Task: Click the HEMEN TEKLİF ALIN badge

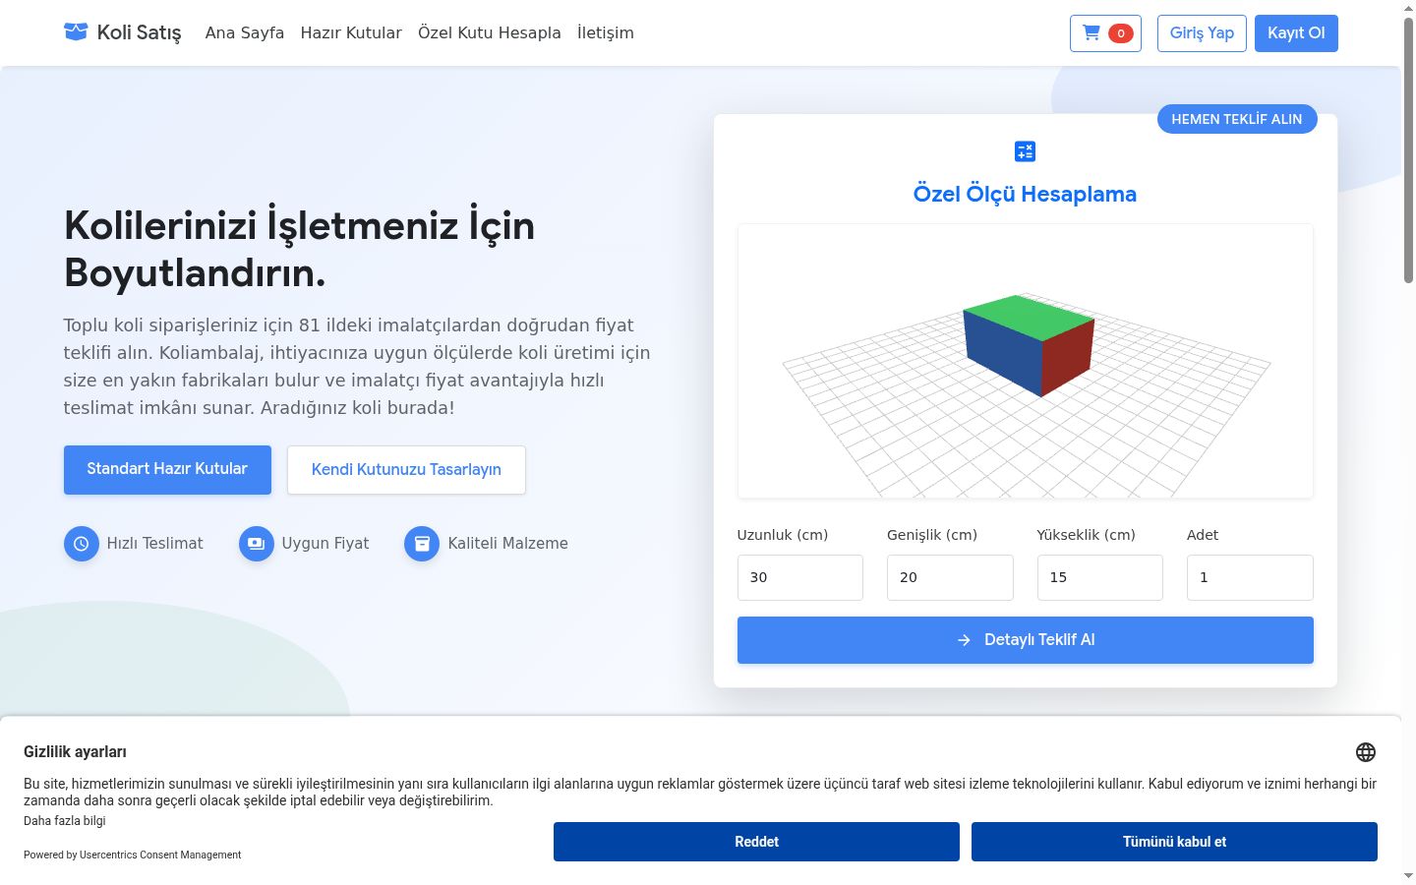Action: (1237, 119)
